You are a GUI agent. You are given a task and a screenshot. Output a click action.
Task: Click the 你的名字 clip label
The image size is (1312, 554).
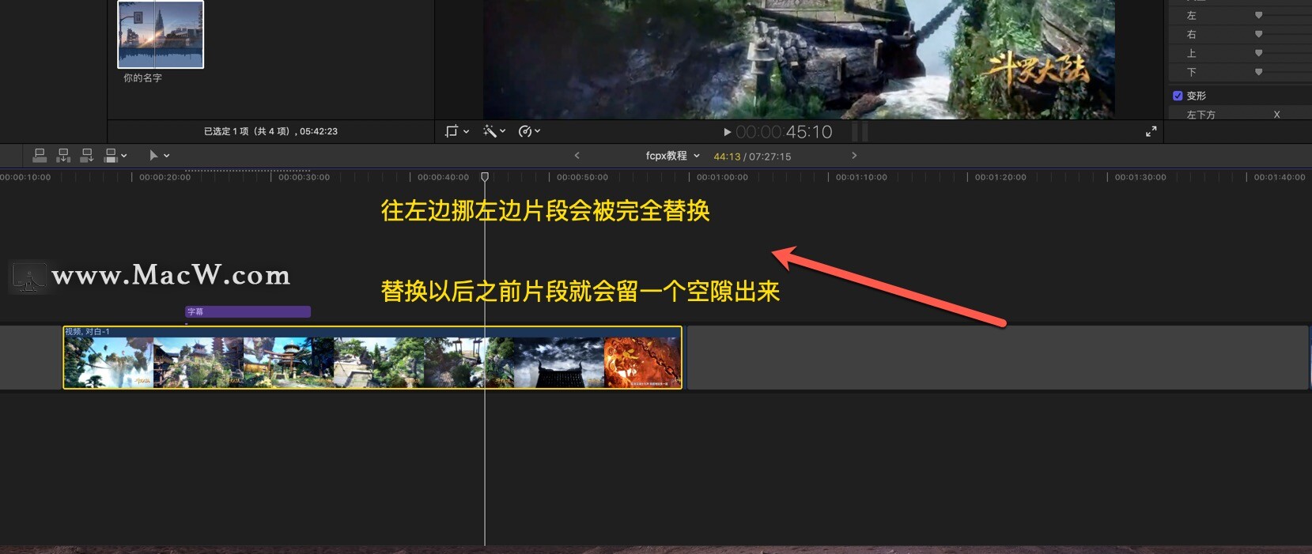pos(142,78)
